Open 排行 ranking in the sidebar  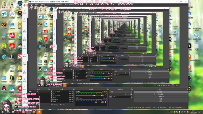pos(24,88)
